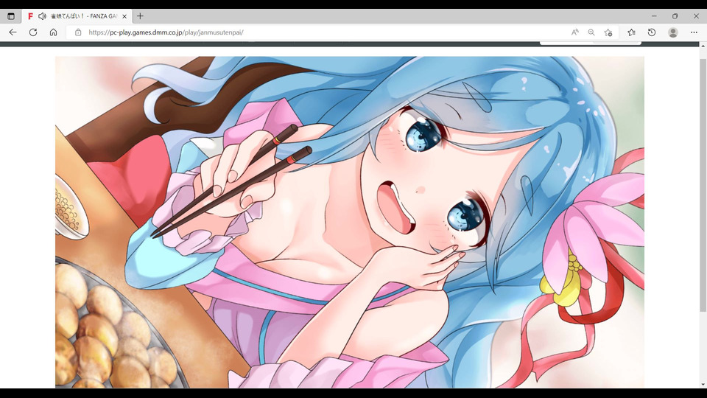Click the scrollbar down arrow

pos(703,385)
